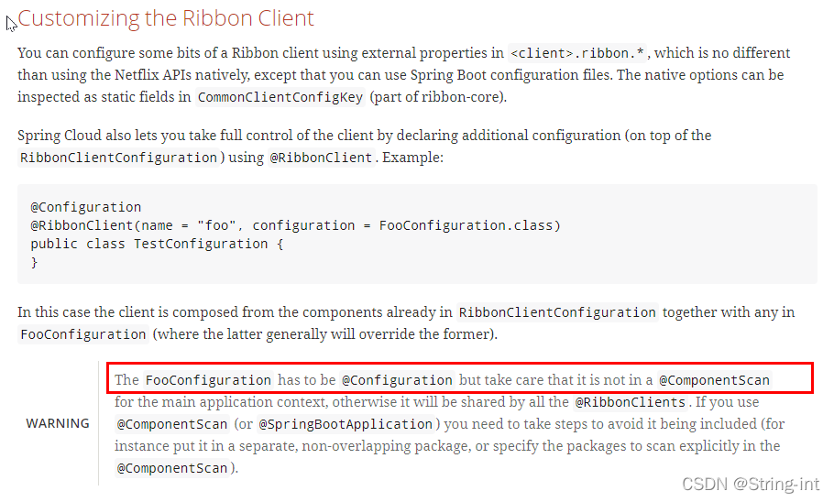Click the @SpringBootApplication inline code

coord(345,424)
